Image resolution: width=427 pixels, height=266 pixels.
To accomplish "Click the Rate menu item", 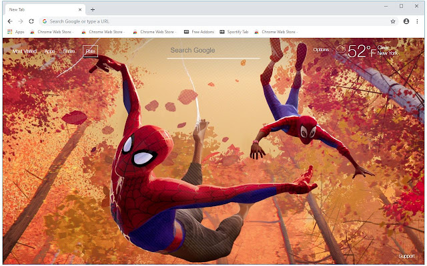I will (x=91, y=51).
